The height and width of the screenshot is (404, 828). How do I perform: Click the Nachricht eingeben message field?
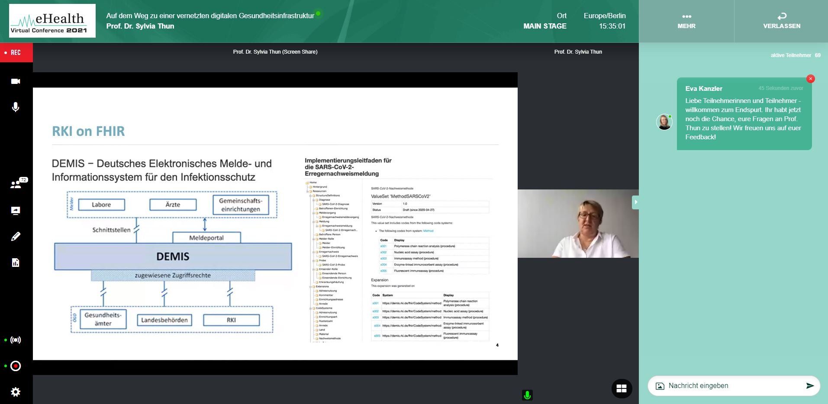734,386
